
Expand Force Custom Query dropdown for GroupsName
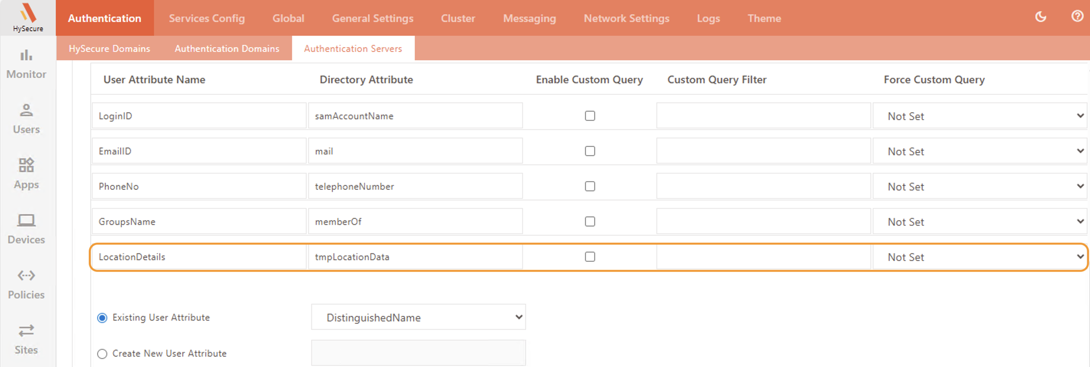click(979, 222)
